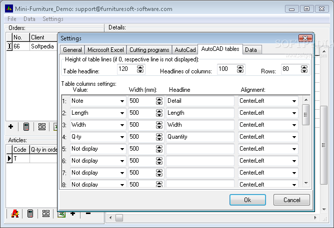
Task: Click the Details horizontal scrollbar left arrow
Action: coord(110,218)
